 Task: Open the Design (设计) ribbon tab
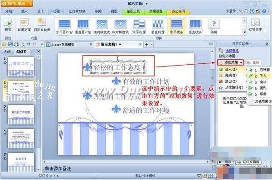click(x=40, y=11)
